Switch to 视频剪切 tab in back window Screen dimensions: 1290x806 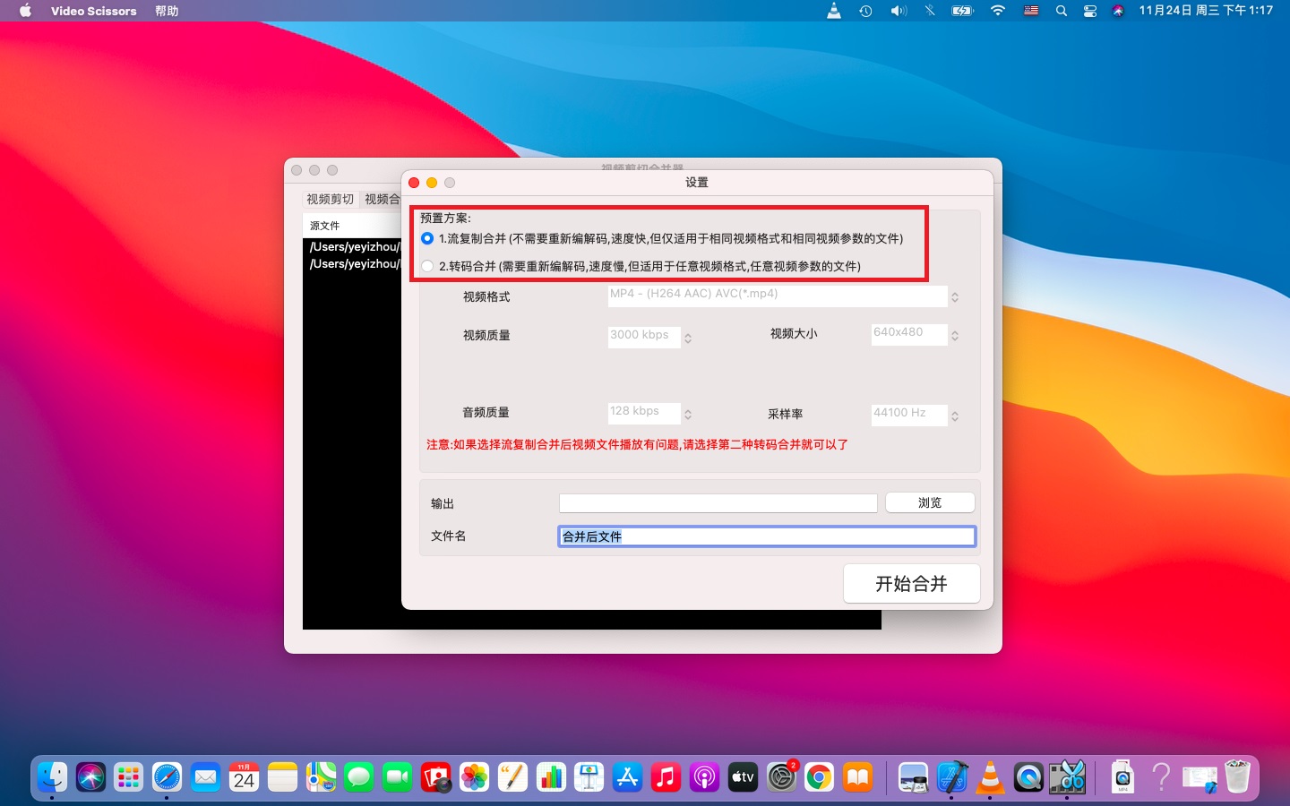[331, 199]
